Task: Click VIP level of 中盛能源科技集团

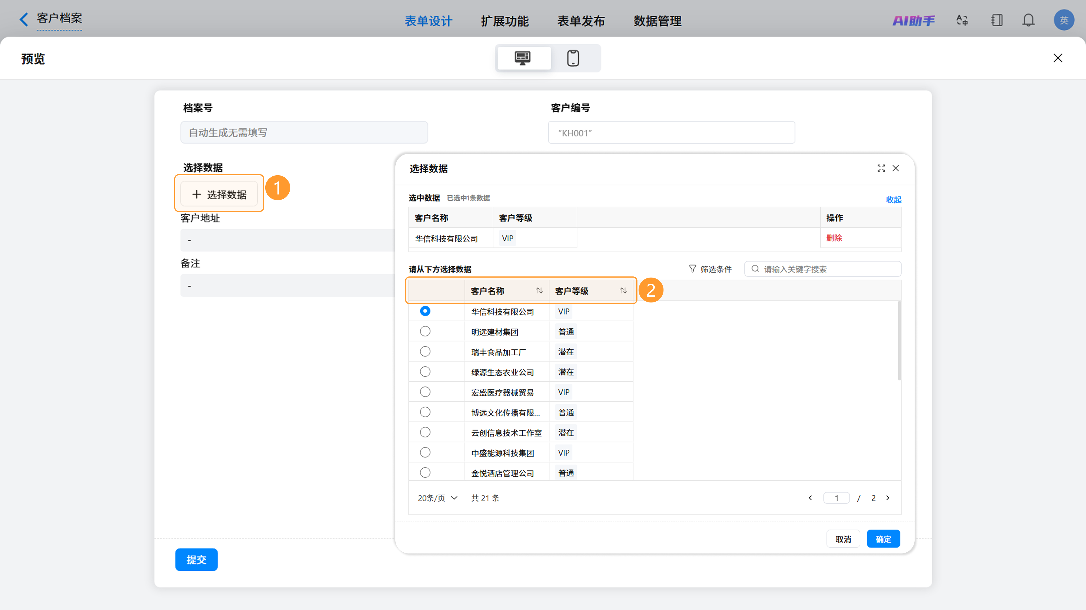Action: coord(564,453)
